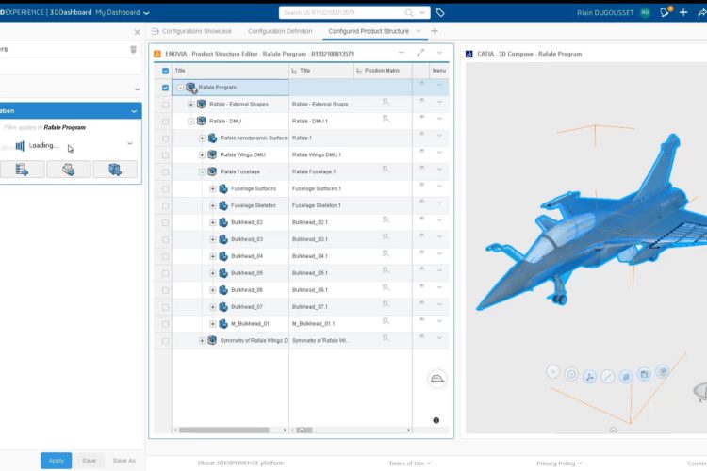This screenshot has width=707, height=471.
Task: Check the Bulkhead_04 row checkbox
Action: tap(165, 257)
